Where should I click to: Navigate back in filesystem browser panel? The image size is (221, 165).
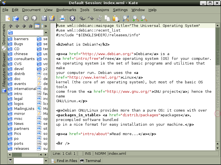point(17,26)
